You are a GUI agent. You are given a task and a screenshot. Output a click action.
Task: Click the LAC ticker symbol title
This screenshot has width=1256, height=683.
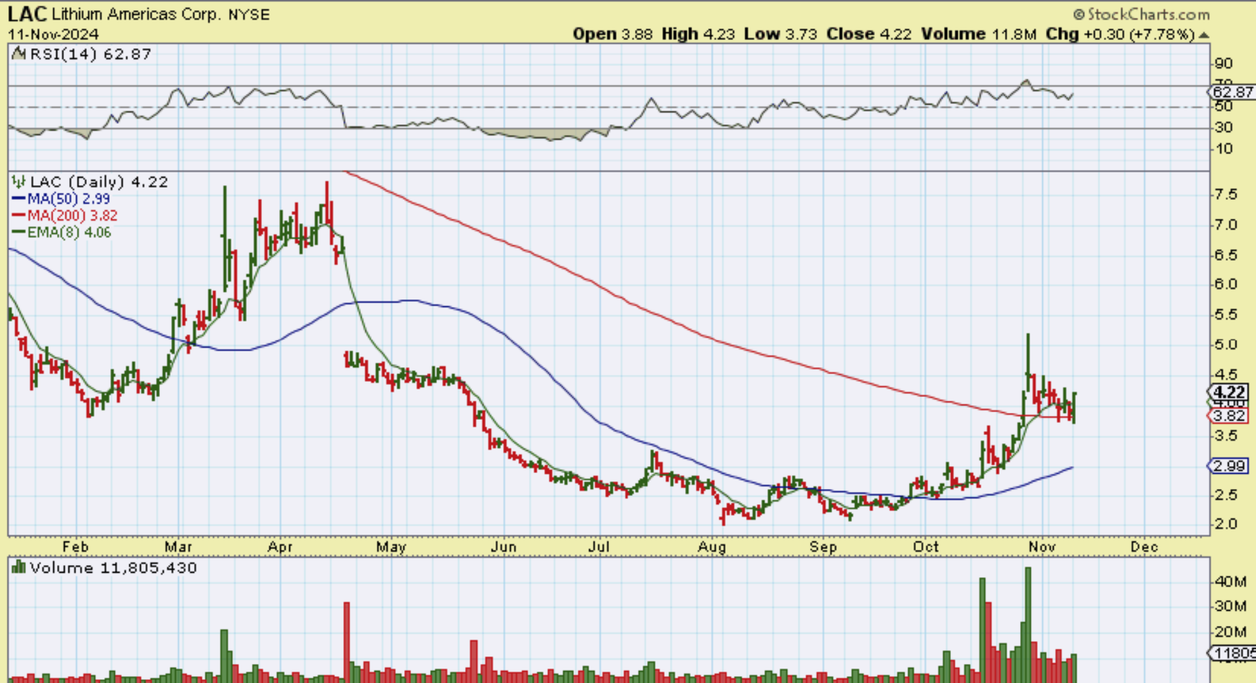coord(27,14)
